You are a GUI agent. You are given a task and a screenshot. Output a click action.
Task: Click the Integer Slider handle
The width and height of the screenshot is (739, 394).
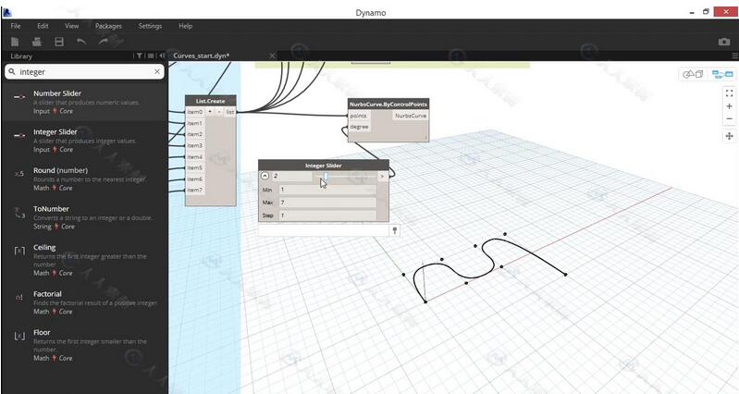coord(325,175)
